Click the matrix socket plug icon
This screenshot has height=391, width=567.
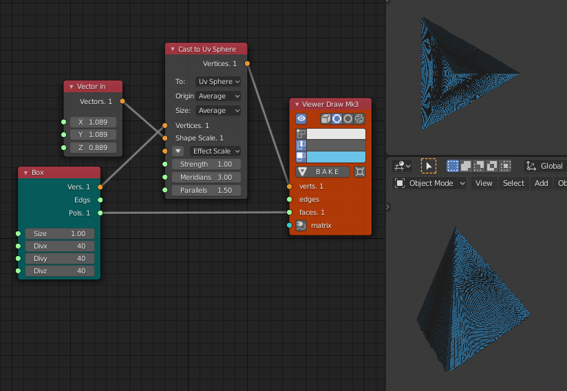point(301,225)
